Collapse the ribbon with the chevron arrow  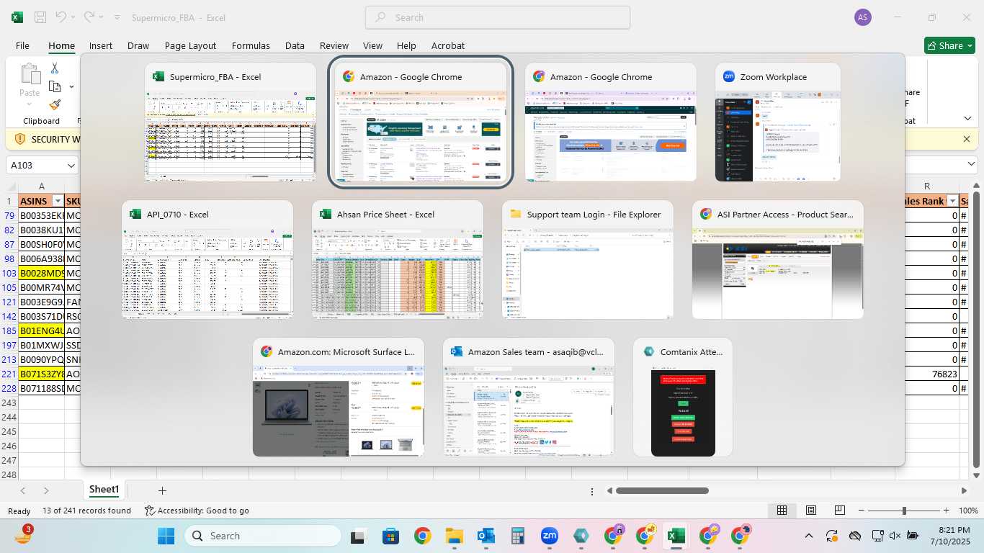967,118
